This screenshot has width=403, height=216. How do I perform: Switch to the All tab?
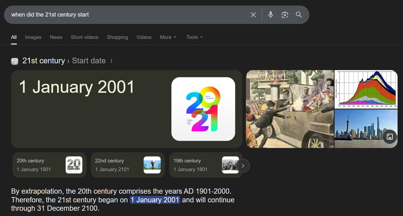(x=14, y=37)
